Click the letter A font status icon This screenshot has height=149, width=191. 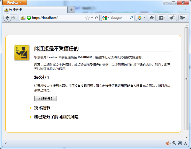(186, 143)
